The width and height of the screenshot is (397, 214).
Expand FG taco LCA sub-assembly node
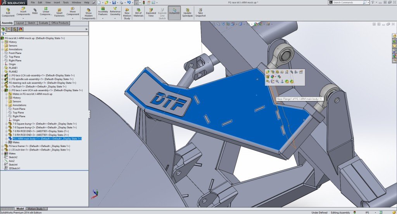click(x=3, y=76)
